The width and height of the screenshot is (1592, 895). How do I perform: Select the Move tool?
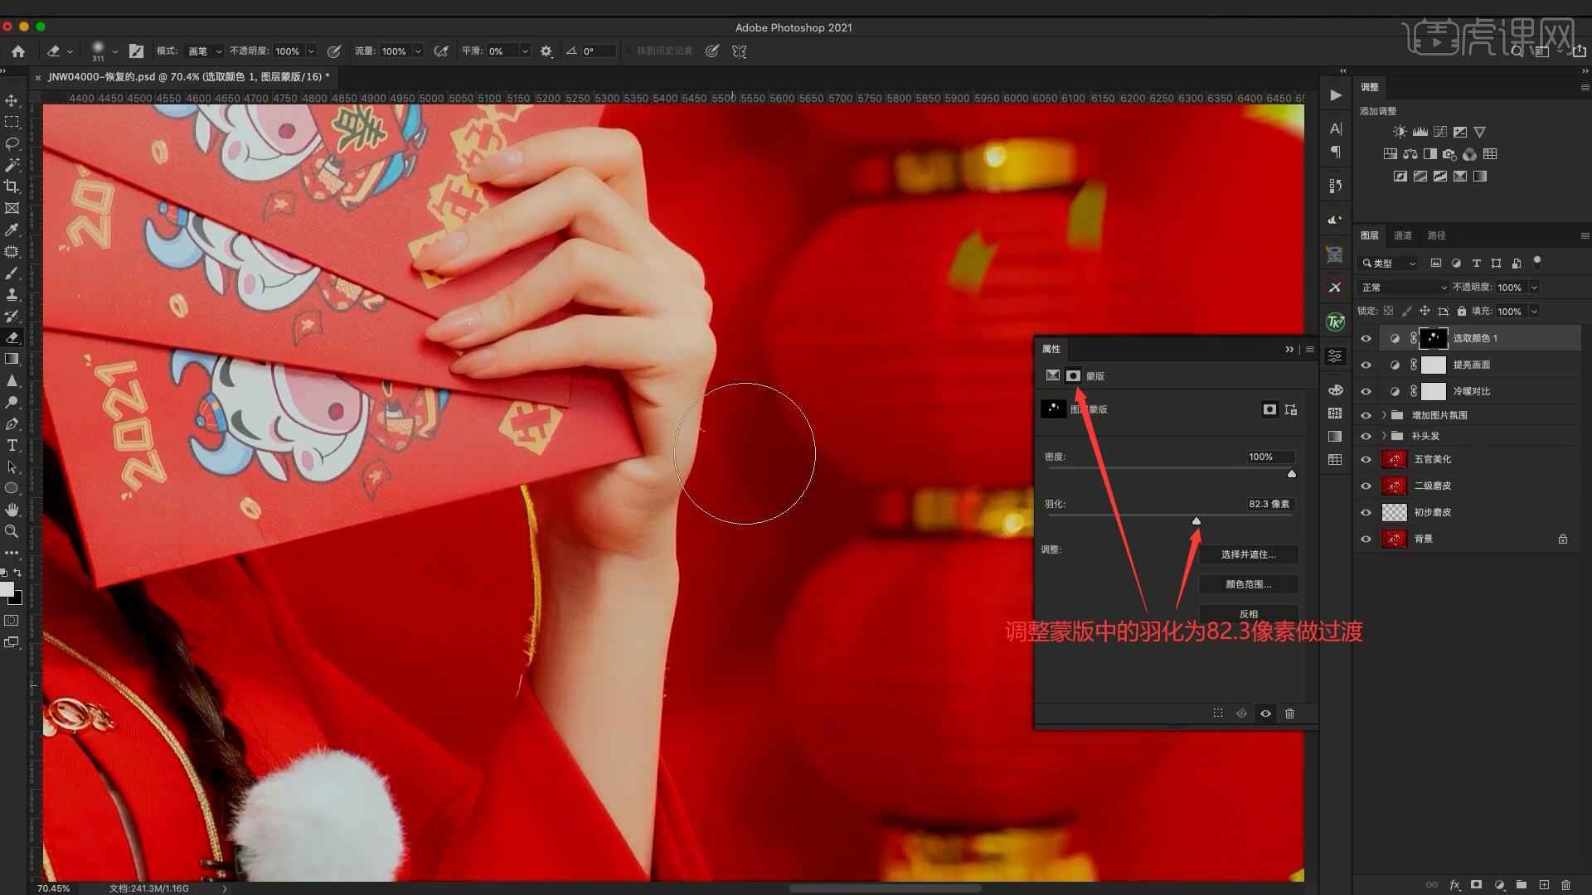point(12,100)
